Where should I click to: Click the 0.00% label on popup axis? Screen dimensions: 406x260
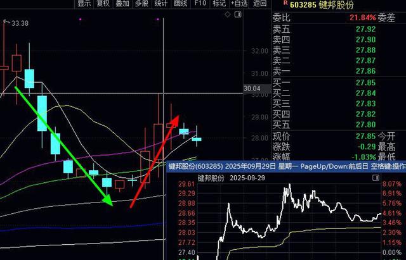click(392, 252)
